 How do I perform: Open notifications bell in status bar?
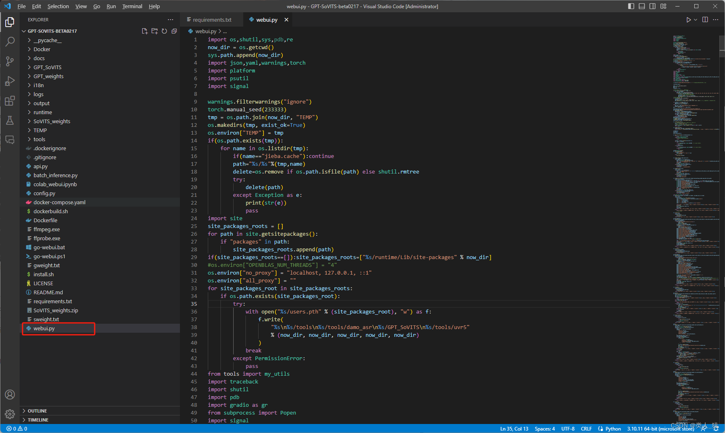click(716, 428)
